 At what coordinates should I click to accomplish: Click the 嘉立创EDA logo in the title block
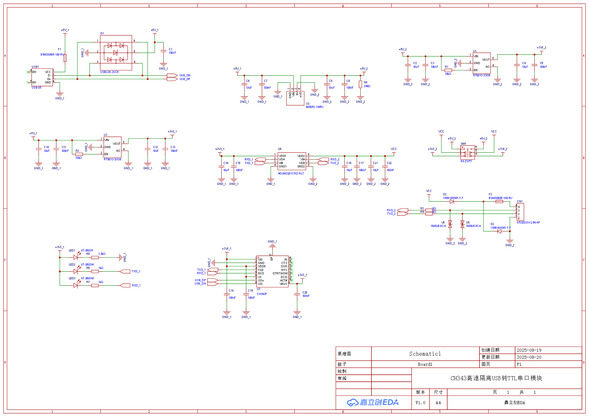[373, 402]
